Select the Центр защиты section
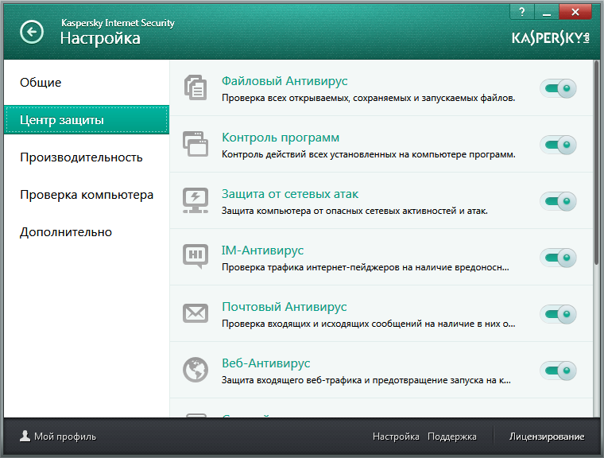 (87, 119)
